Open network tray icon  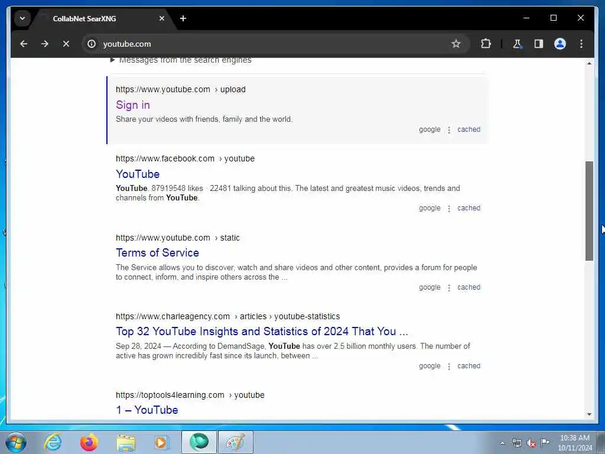(516, 443)
